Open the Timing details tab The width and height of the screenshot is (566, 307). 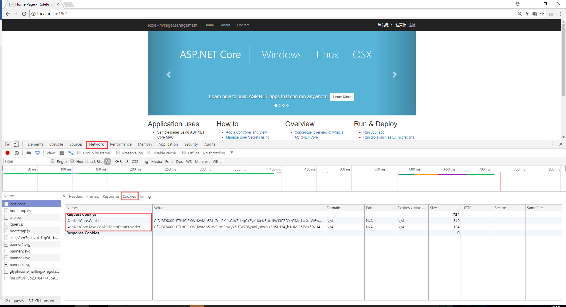click(x=145, y=196)
